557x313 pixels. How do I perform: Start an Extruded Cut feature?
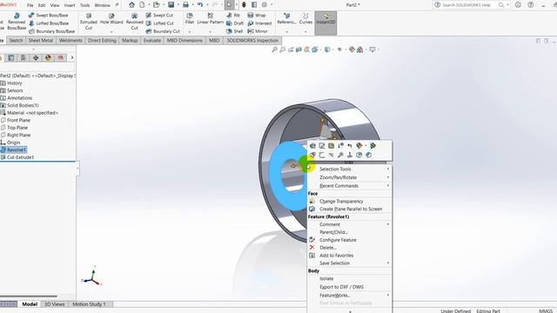click(89, 21)
